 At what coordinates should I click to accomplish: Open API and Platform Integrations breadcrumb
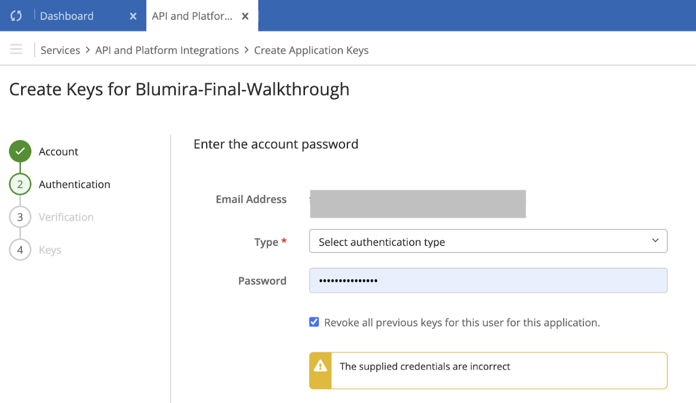tap(167, 50)
